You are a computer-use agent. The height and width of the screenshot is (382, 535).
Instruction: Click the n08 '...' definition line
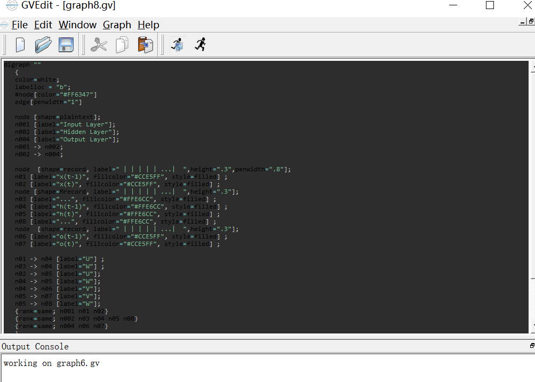pos(116,222)
